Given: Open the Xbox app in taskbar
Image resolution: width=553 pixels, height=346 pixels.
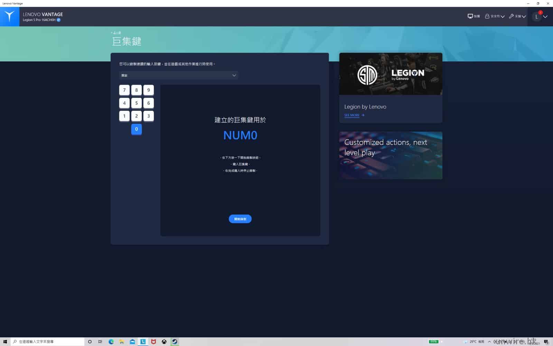Looking at the screenshot, I should coord(164,342).
